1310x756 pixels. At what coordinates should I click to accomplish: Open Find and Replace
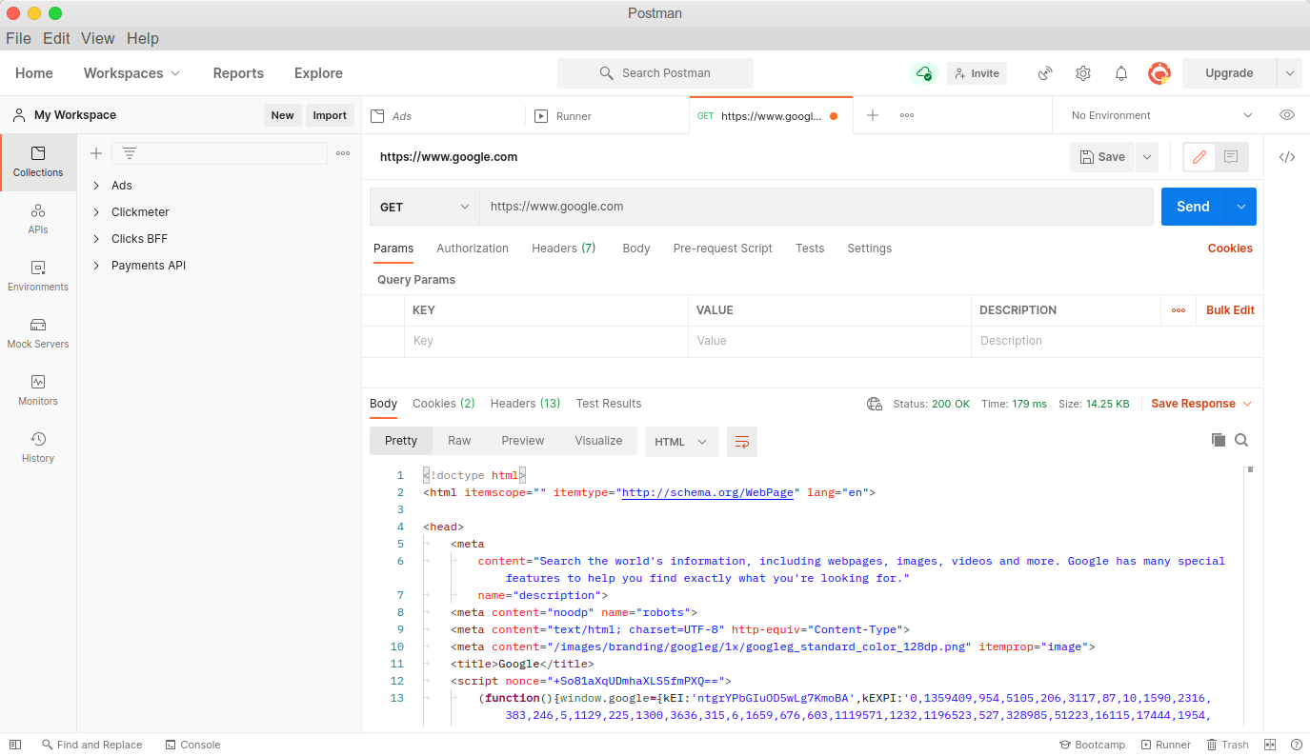tap(91, 745)
